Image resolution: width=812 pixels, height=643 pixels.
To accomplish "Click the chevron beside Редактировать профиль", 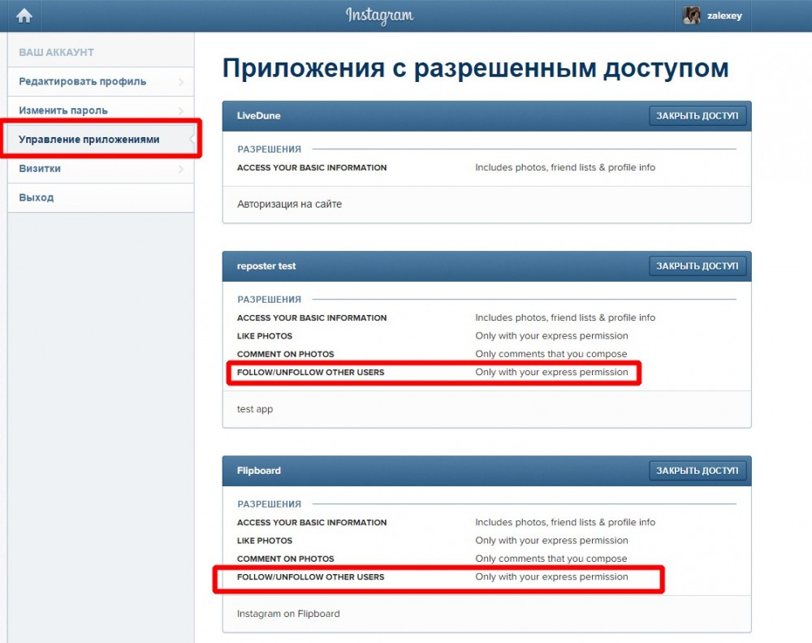I will click(x=180, y=81).
